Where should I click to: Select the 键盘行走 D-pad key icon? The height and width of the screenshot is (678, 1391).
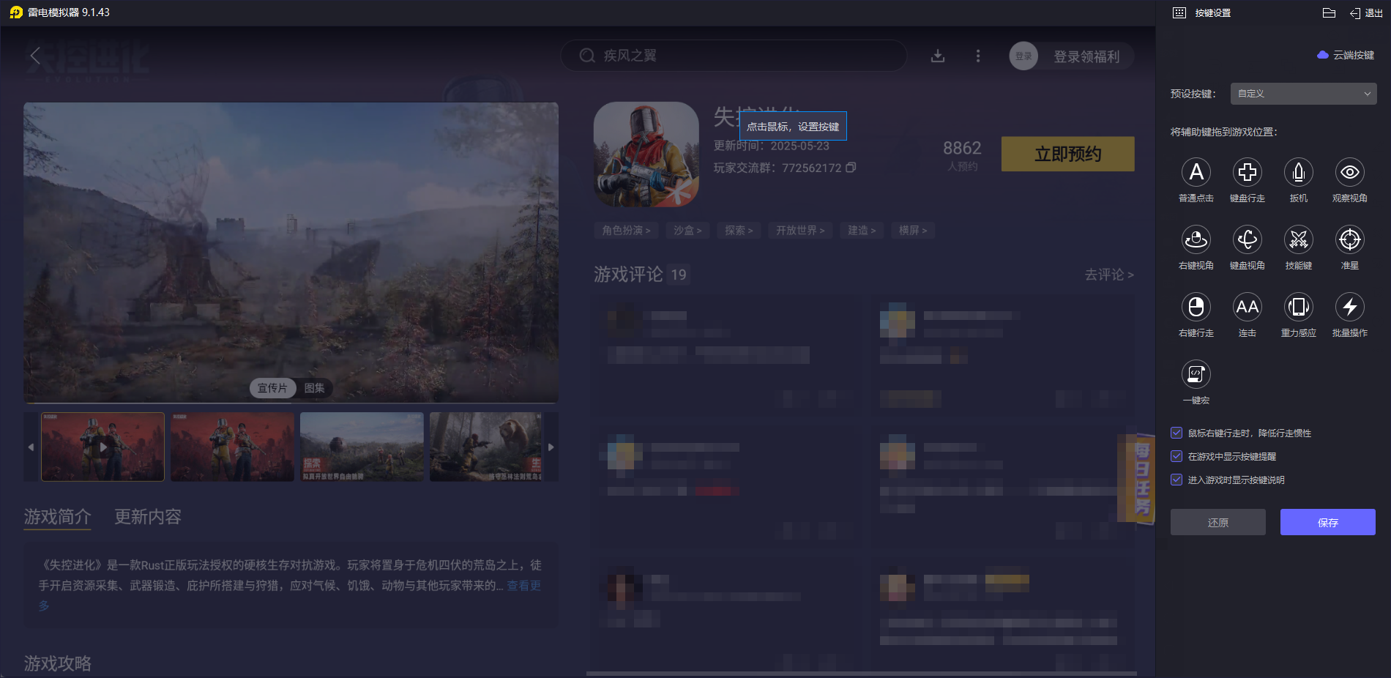pos(1248,172)
